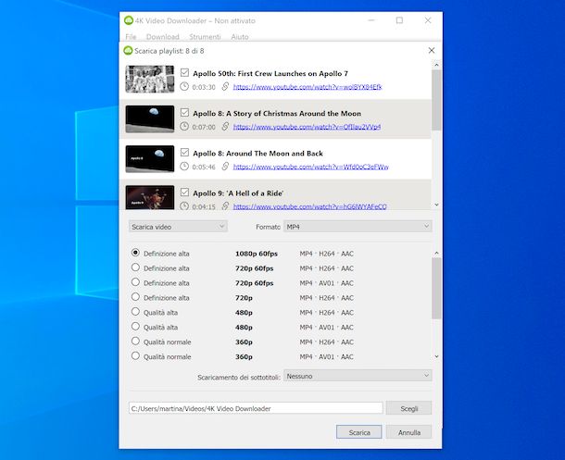Select 480p AV01 Qualità alta option

pos(135,327)
